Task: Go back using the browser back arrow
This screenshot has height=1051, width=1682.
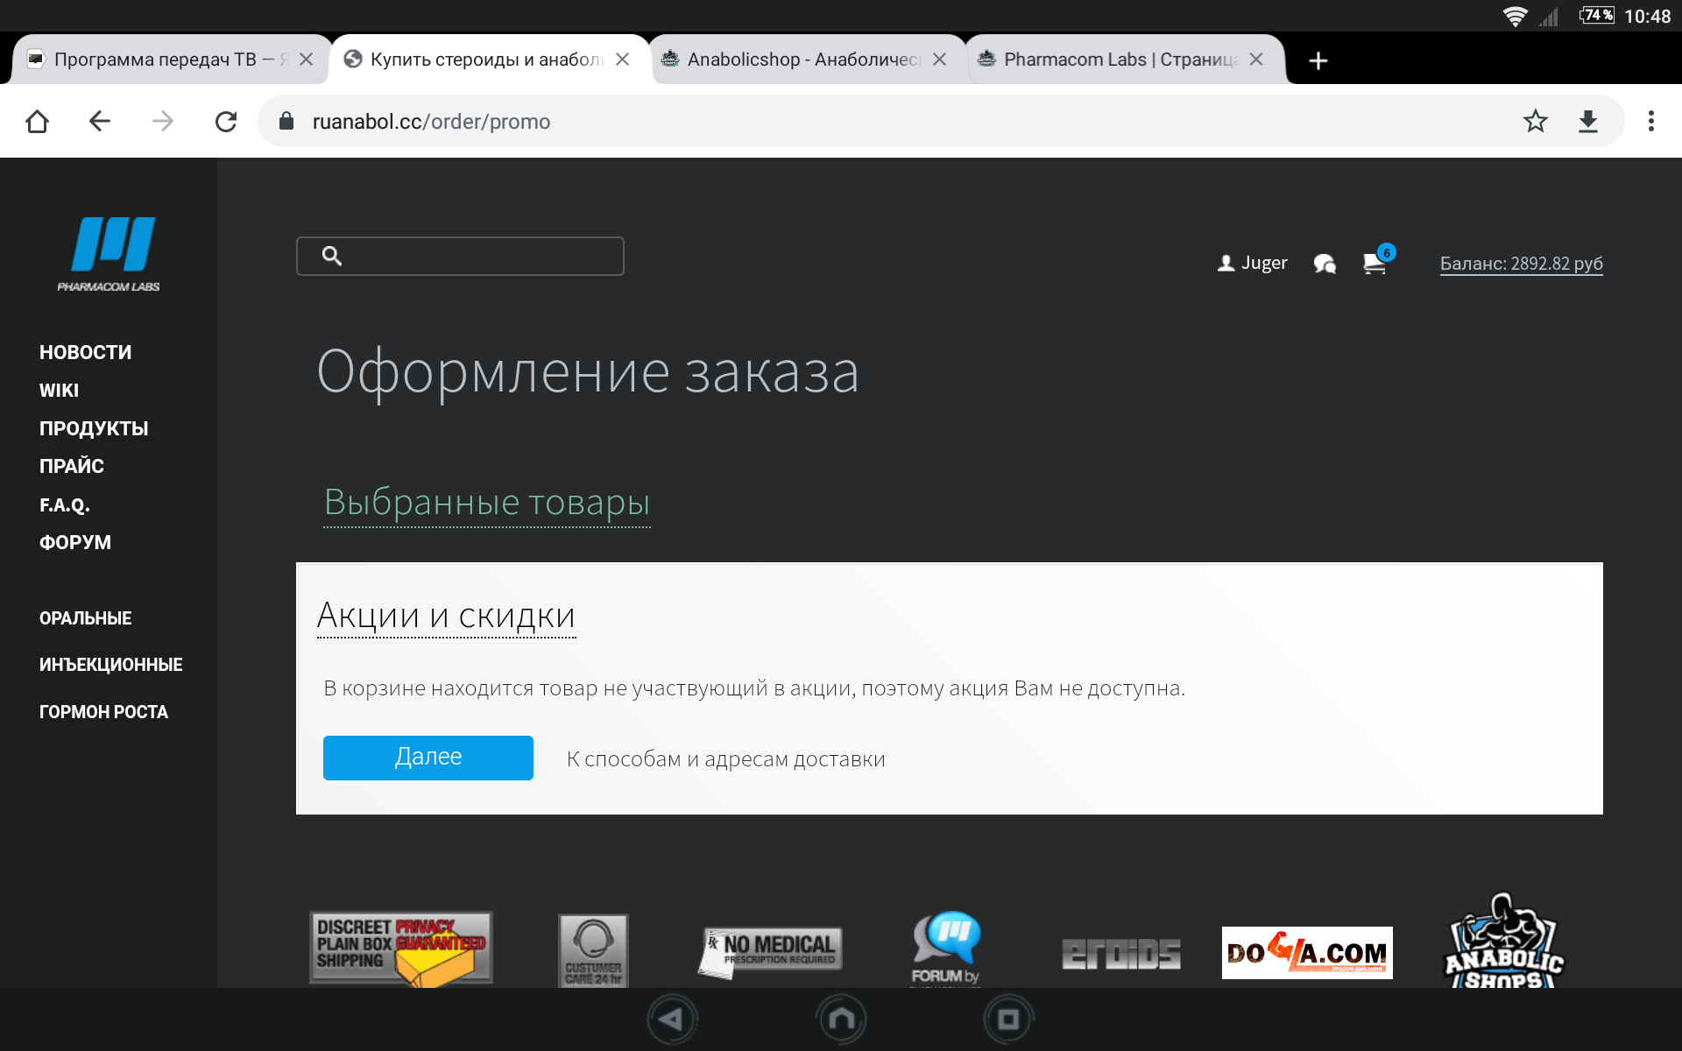Action: tap(100, 121)
